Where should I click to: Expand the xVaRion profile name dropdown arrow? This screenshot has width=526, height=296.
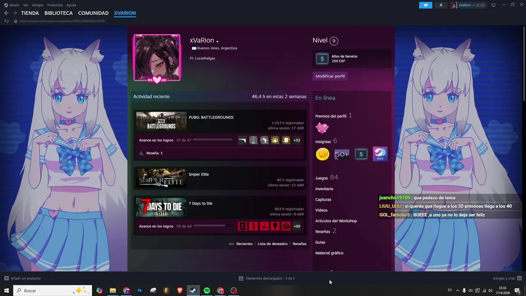point(217,42)
